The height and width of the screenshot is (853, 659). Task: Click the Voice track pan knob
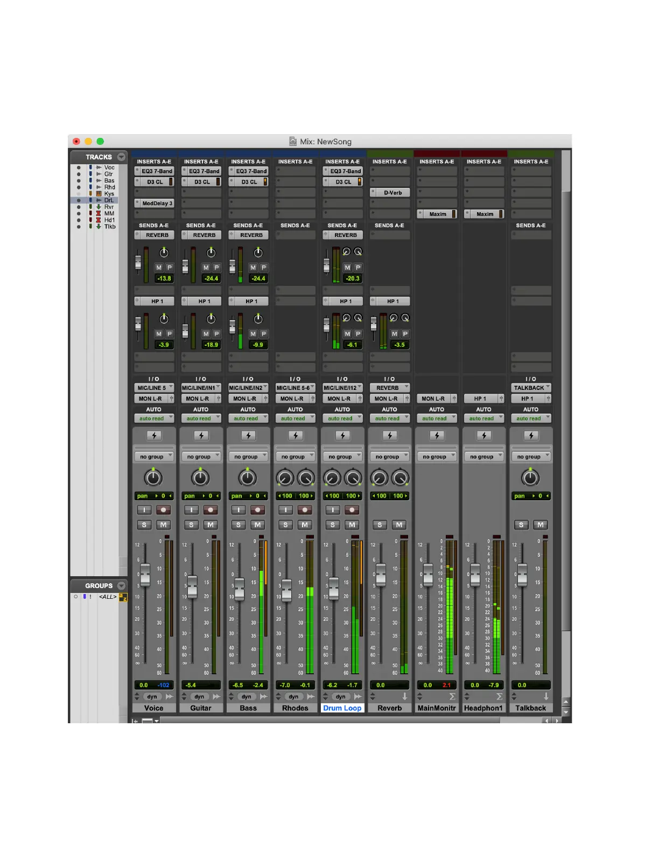click(x=153, y=478)
